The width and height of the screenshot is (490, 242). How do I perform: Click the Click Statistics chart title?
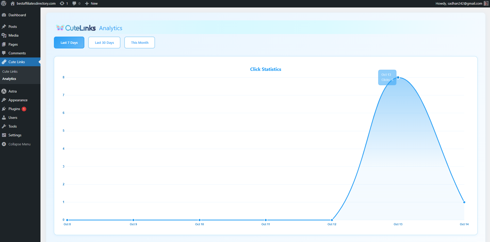[266, 69]
